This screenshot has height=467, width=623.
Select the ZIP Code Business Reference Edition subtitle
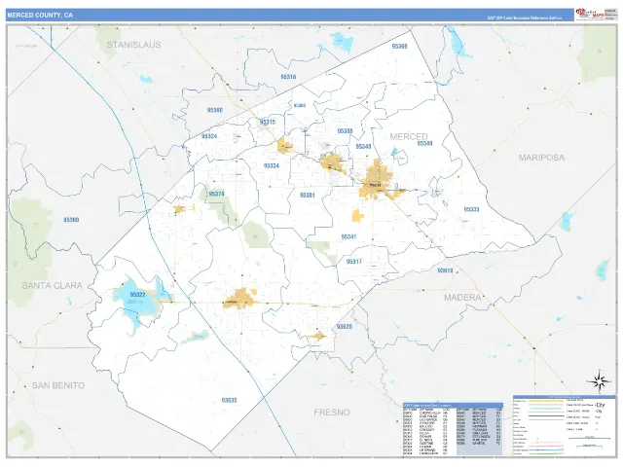click(x=525, y=18)
